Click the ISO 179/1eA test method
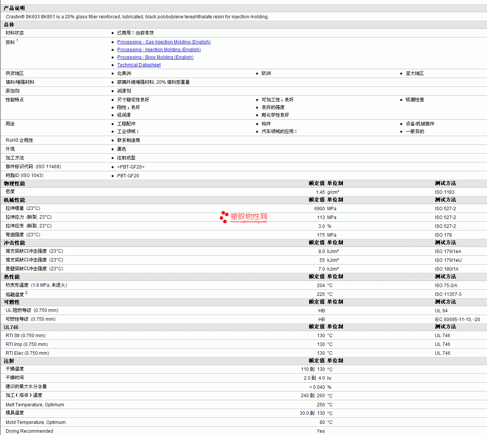 (x=448, y=252)
